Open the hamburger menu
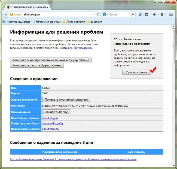177x169 pixels. pos(171,14)
